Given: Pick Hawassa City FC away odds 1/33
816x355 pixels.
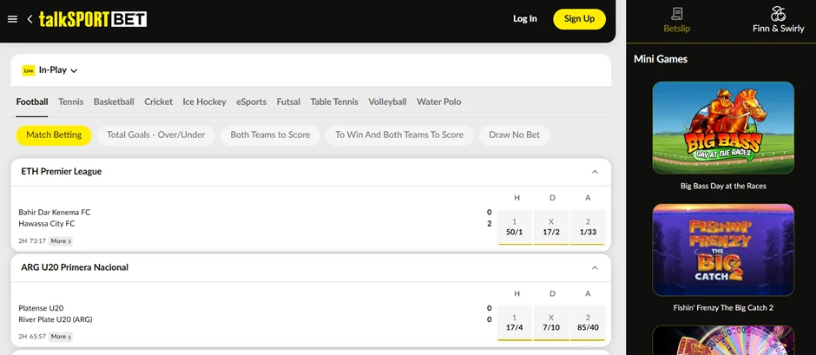Looking at the screenshot, I should 588,227.
